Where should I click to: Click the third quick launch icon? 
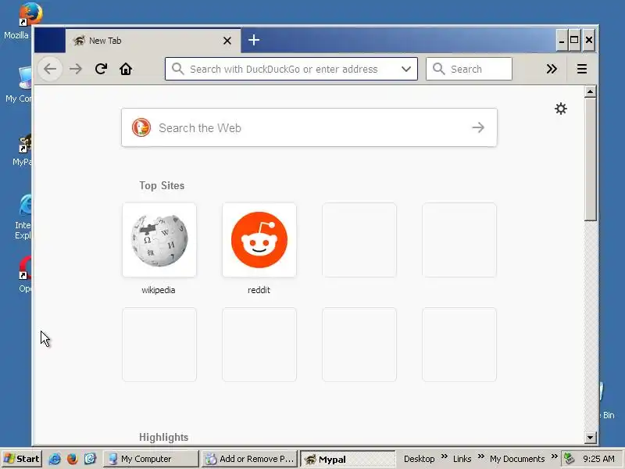90,459
